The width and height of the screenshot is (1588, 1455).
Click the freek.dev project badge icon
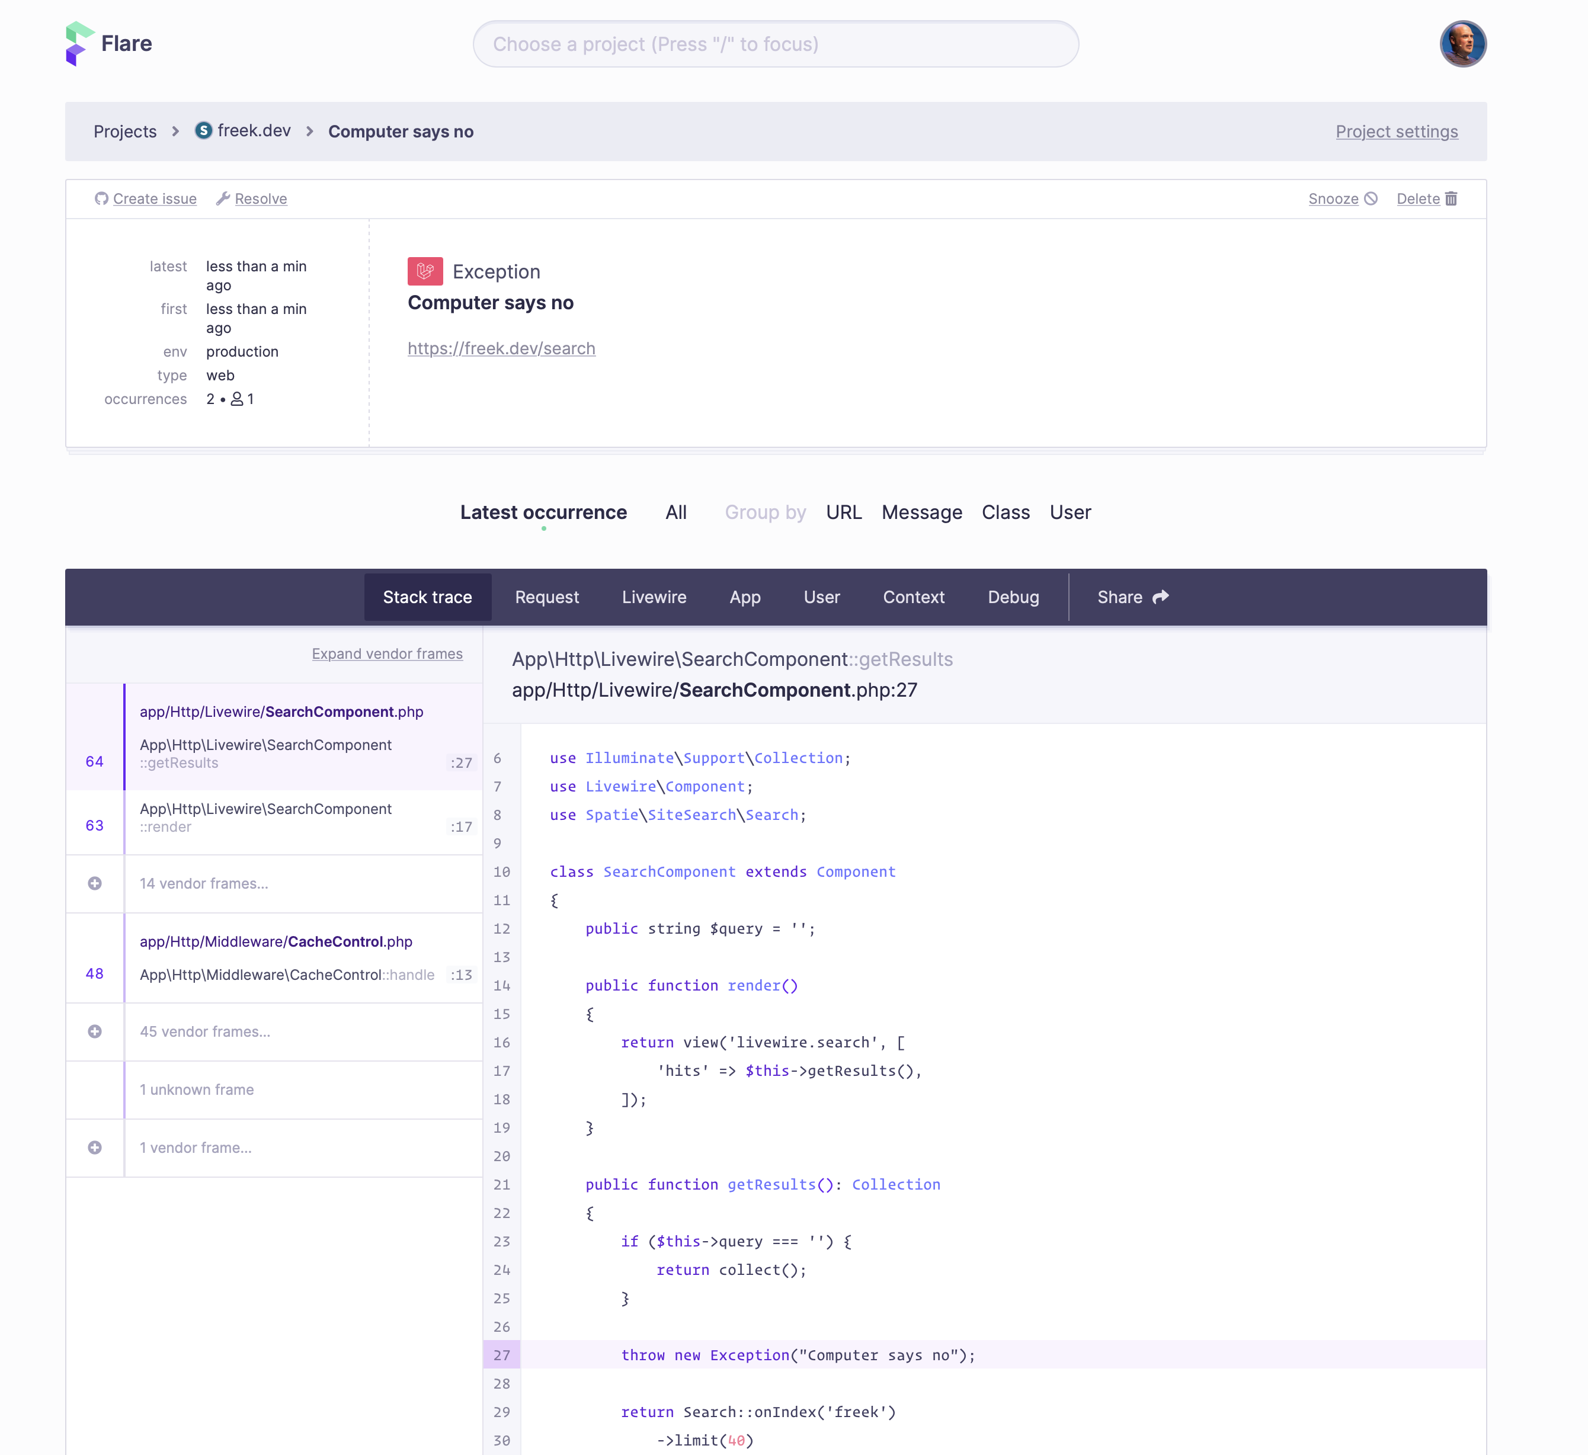tap(203, 131)
